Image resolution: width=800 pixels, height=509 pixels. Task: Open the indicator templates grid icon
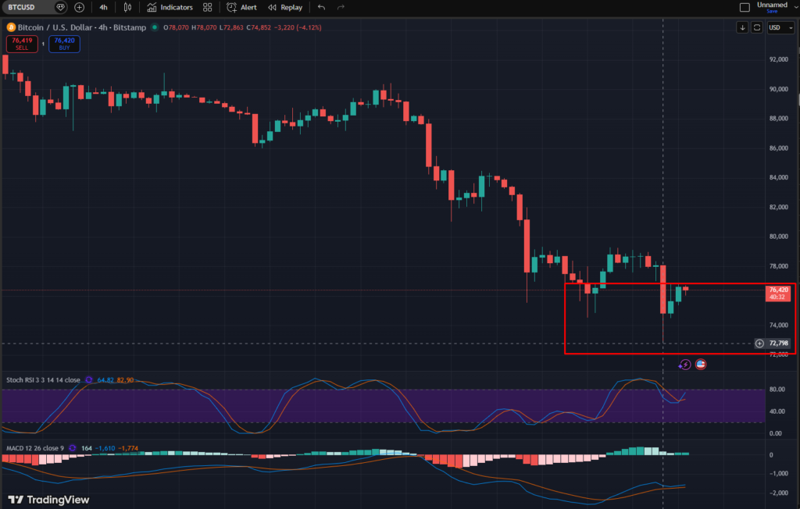click(207, 7)
